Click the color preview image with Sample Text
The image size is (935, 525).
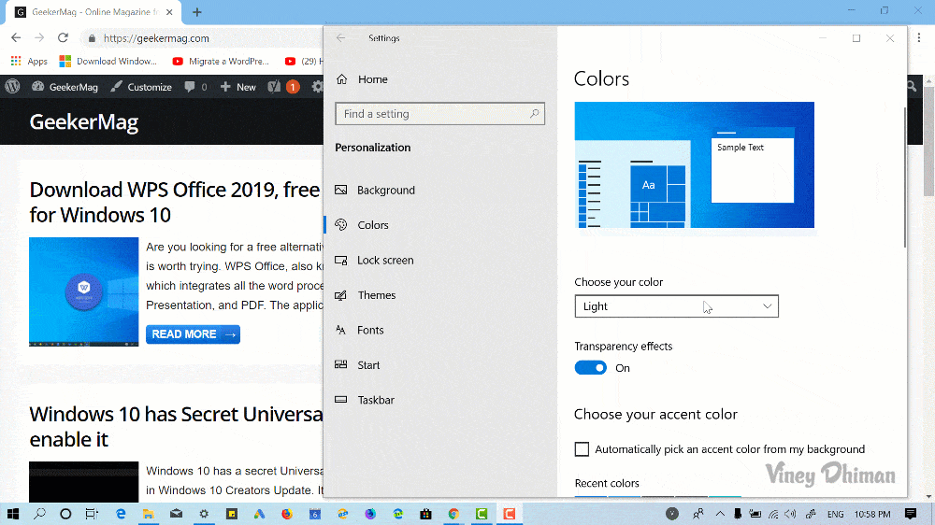(694, 165)
